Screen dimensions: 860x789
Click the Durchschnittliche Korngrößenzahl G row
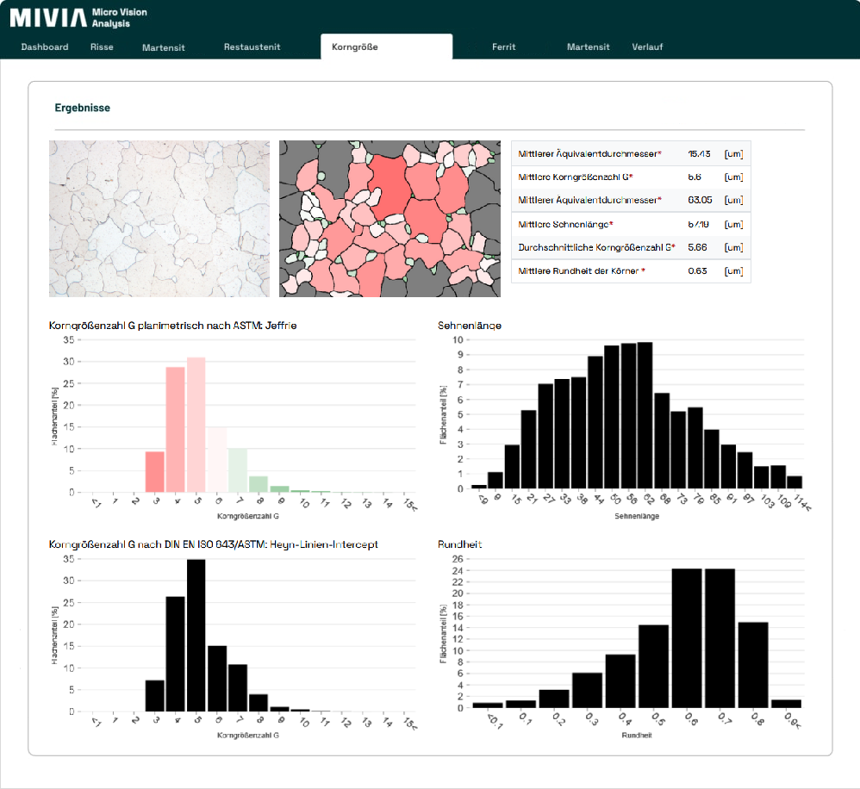(x=631, y=248)
